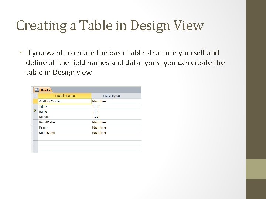Click the slide title Creating a Table
Screen dimensions: 266x199
(x=110, y=25)
